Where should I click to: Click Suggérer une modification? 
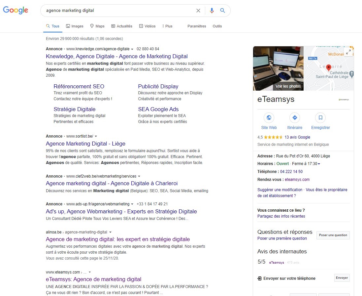[280, 190]
